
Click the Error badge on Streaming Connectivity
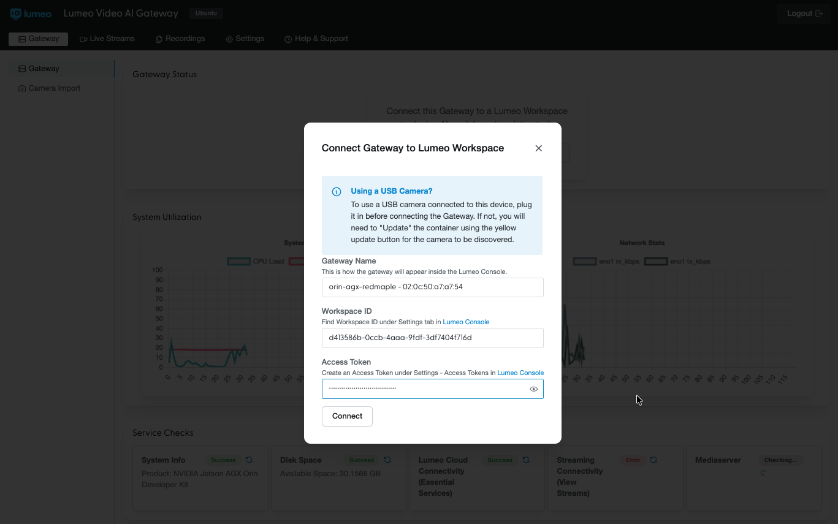(x=633, y=460)
